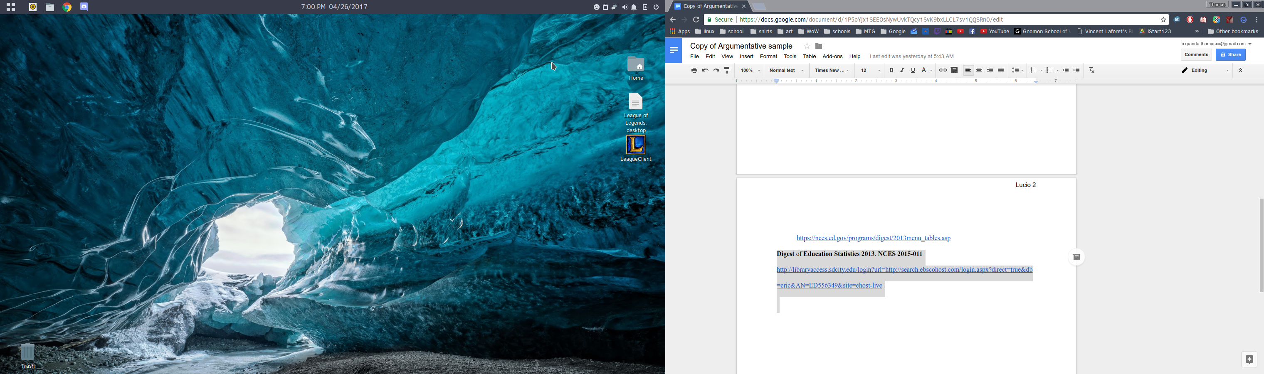
Task: Show hidden bookmarks with chevron
Action: (x=1197, y=31)
